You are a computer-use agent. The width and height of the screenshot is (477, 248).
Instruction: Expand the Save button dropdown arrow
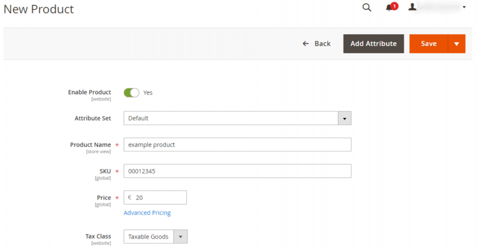[x=457, y=44]
